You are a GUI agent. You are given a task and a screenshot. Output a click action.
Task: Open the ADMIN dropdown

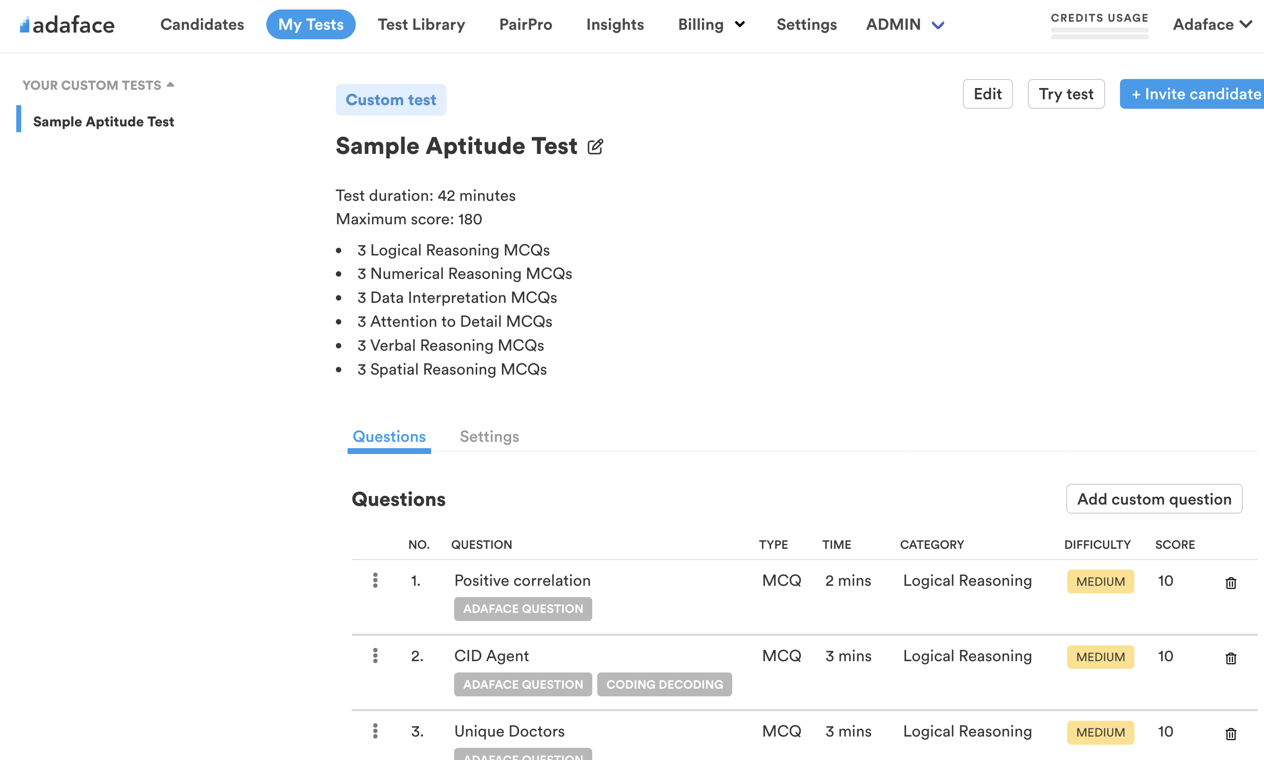pos(905,24)
